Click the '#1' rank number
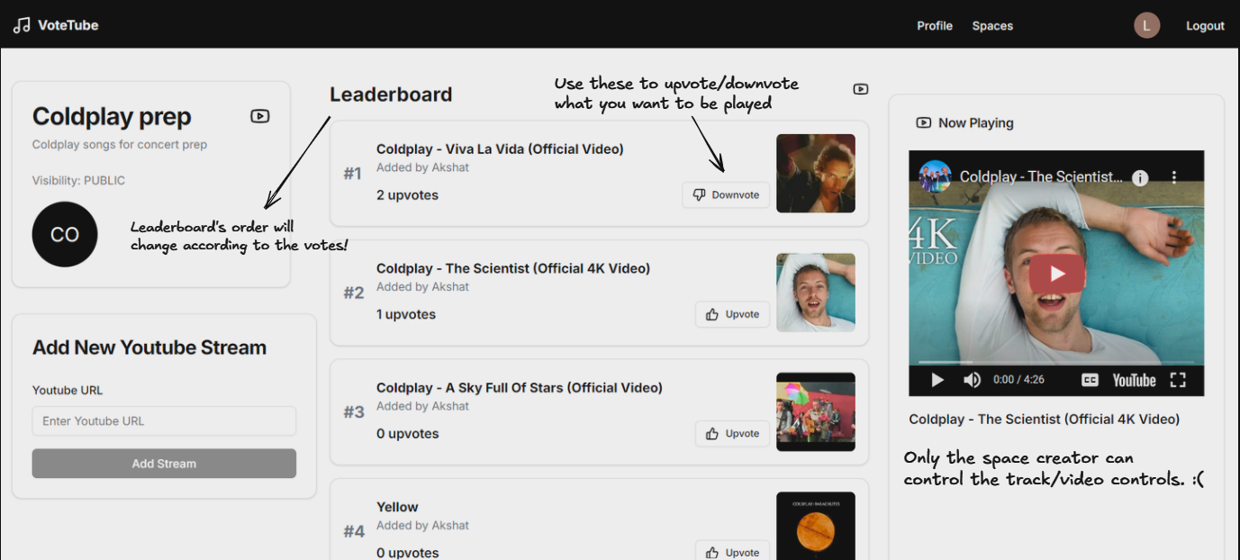Viewport: 1240px width, 560px height. pyautogui.click(x=353, y=173)
